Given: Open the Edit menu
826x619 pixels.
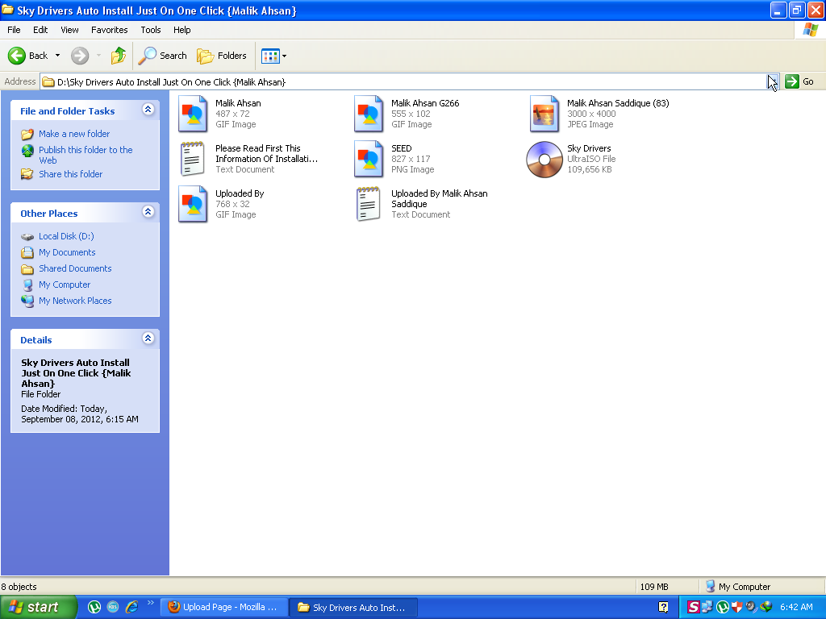Looking at the screenshot, I should pyautogui.click(x=40, y=30).
